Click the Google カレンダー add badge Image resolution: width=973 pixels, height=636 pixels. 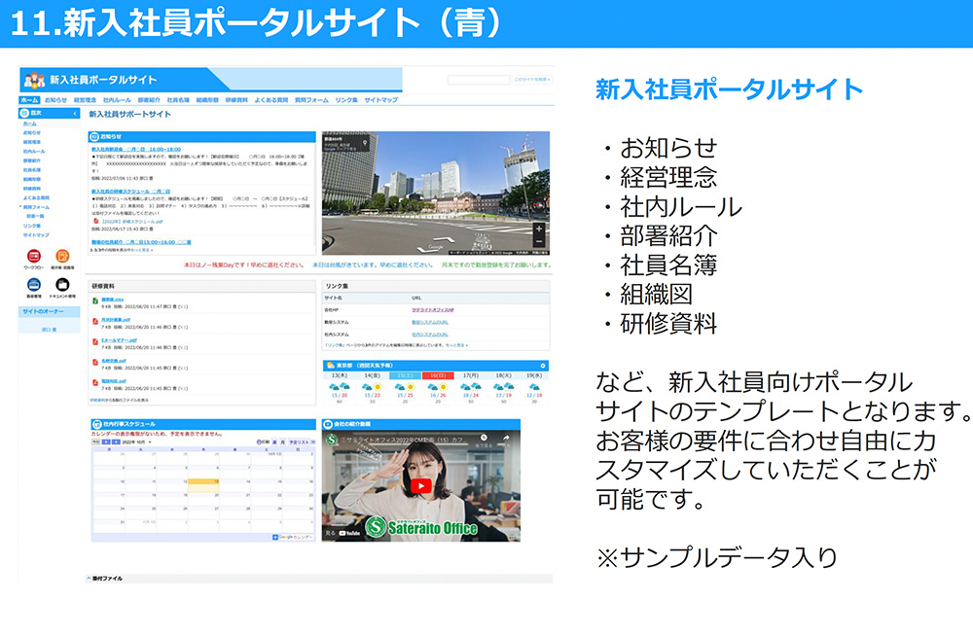coord(292,537)
